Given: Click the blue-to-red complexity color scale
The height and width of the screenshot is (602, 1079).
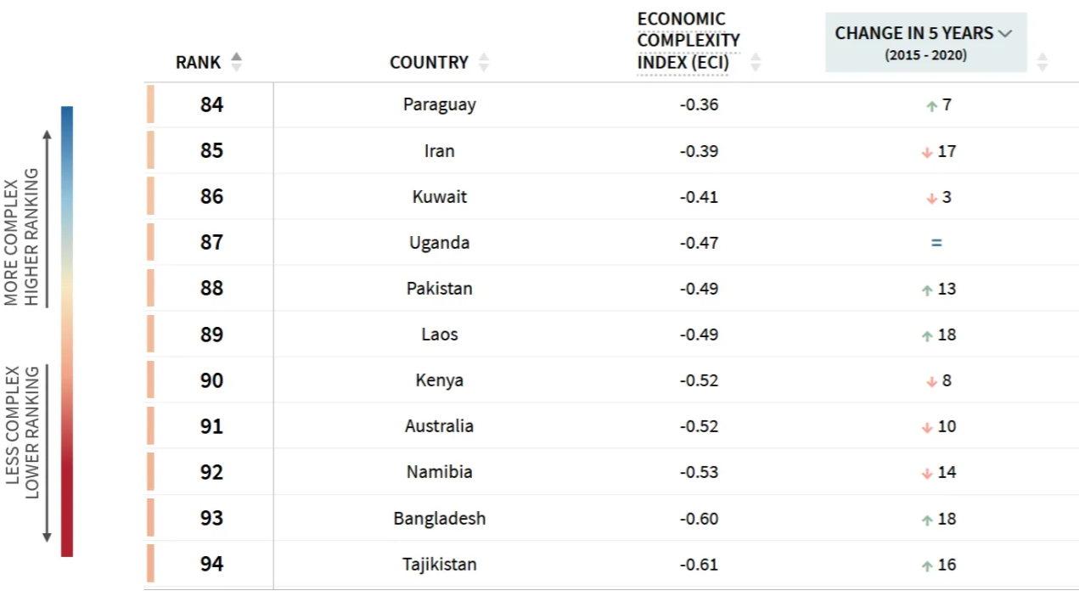Looking at the screenshot, I should tap(67, 331).
